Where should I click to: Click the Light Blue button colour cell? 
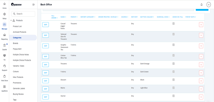pyautogui.click(x=144, y=88)
